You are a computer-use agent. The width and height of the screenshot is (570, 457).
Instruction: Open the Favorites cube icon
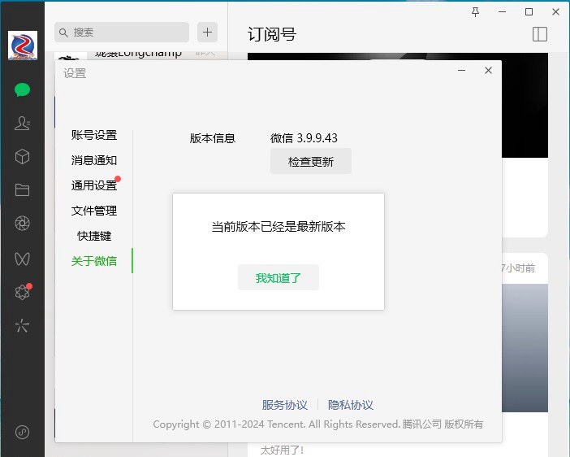(22, 156)
